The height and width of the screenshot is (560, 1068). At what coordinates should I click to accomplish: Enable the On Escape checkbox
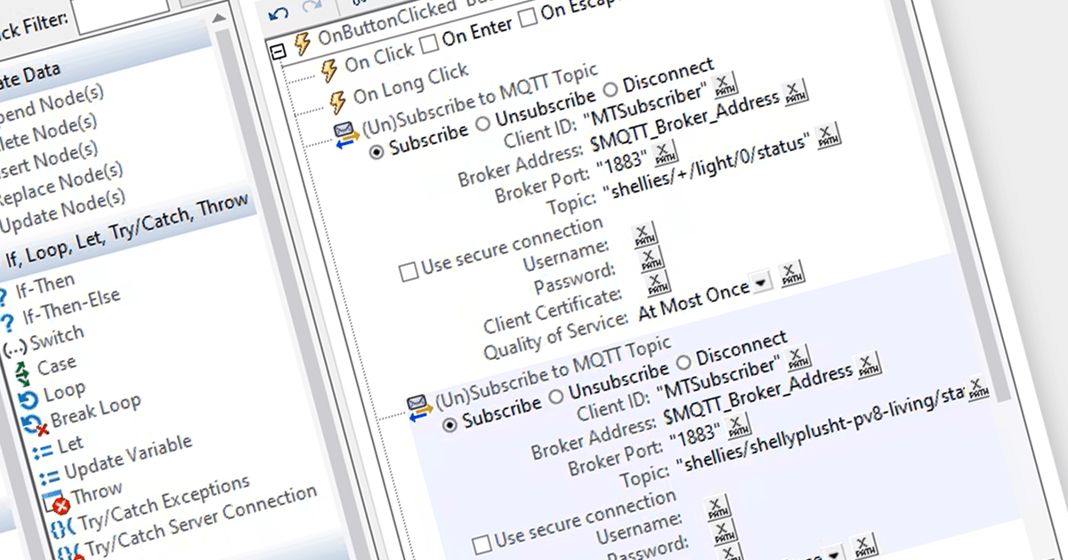(528, 17)
